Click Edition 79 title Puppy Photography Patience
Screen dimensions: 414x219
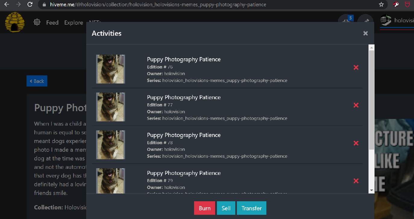coord(184,173)
